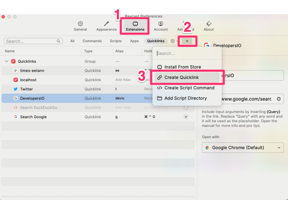Click Add Alias for localhost

pyautogui.click(x=123, y=80)
